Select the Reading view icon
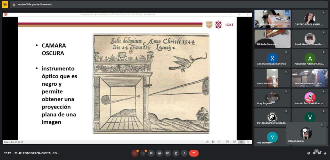The height and width of the screenshot is (160, 330). click(x=241, y=142)
